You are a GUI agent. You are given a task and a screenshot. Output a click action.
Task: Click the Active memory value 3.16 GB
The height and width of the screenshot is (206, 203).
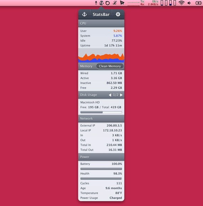(116, 78)
